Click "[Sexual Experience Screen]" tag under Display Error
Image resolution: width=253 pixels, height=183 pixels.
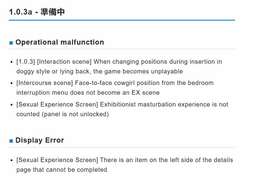[57, 160]
